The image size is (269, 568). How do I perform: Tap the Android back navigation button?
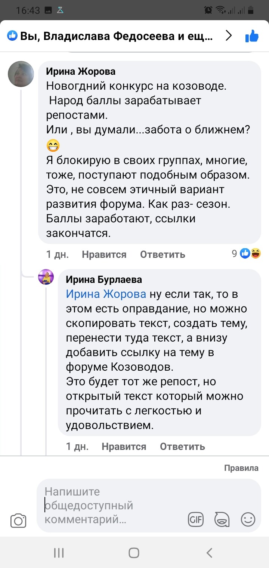click(x=209, y=553)
